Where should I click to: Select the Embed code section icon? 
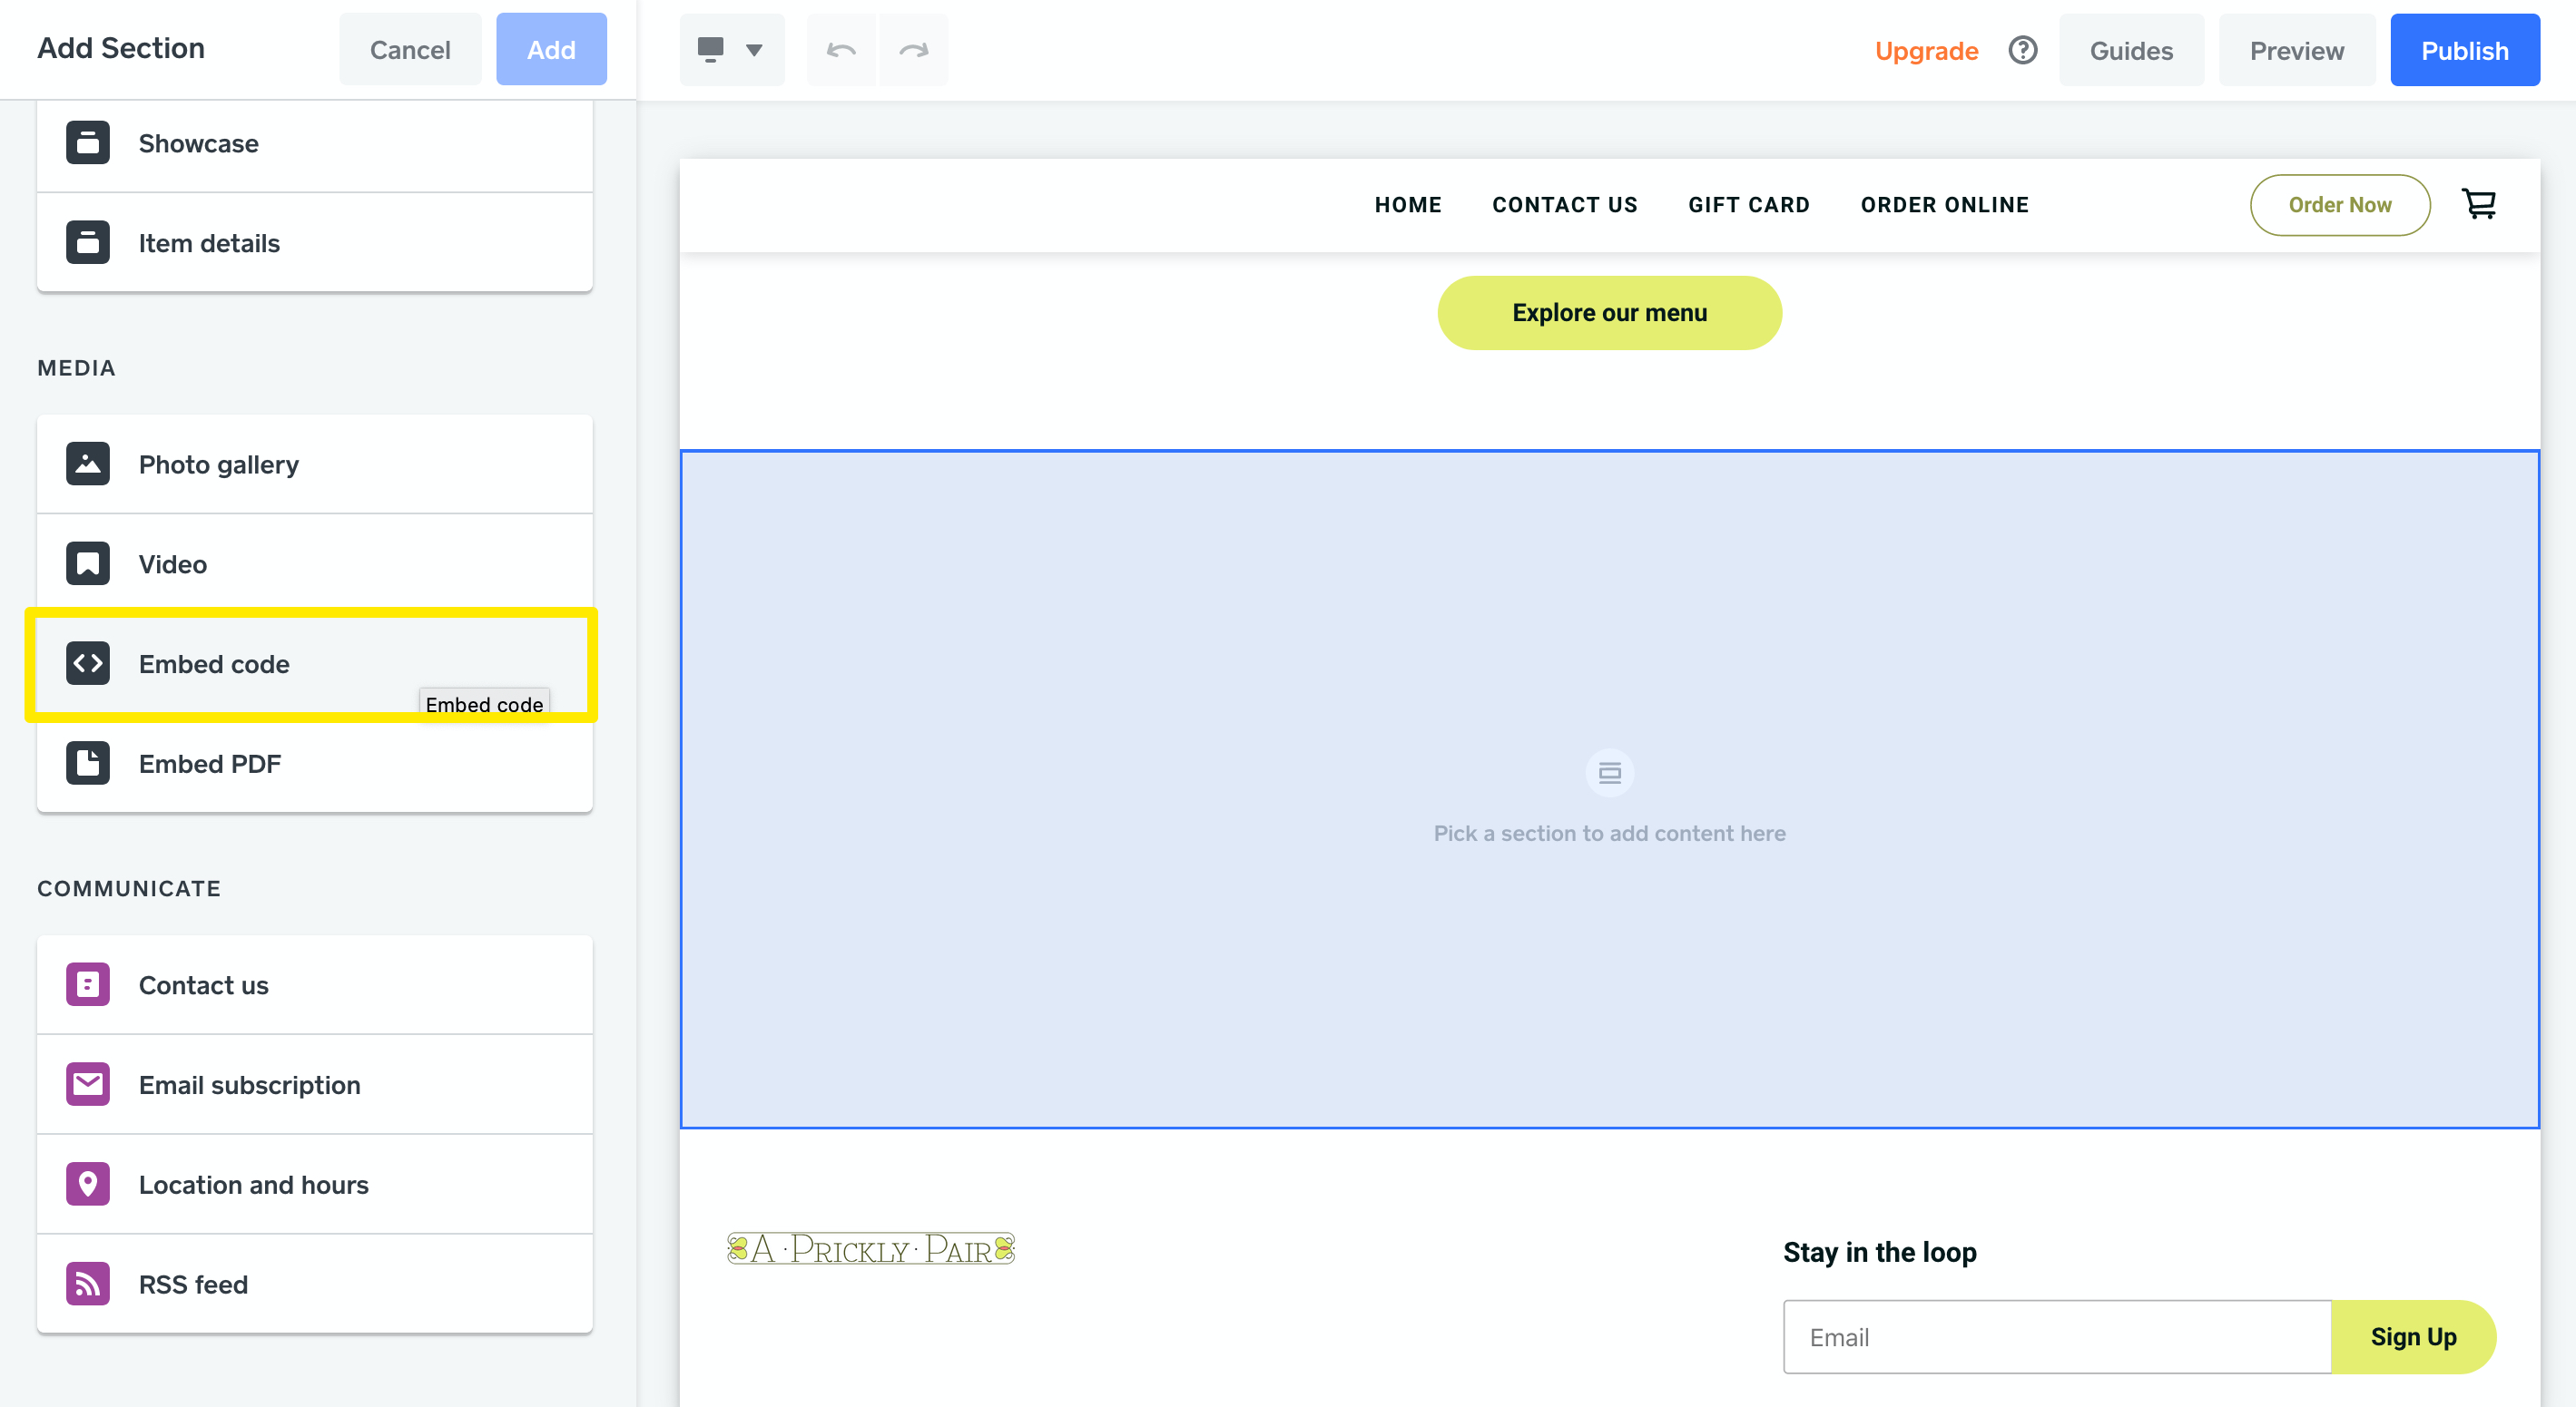88,663
